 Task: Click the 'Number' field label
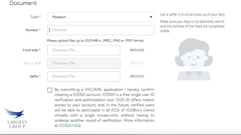pos(32,30)
